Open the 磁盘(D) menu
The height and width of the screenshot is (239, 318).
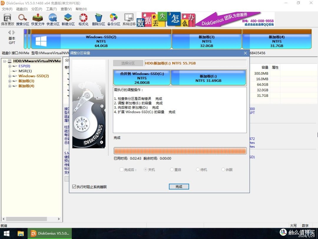[x=22, y=9]
